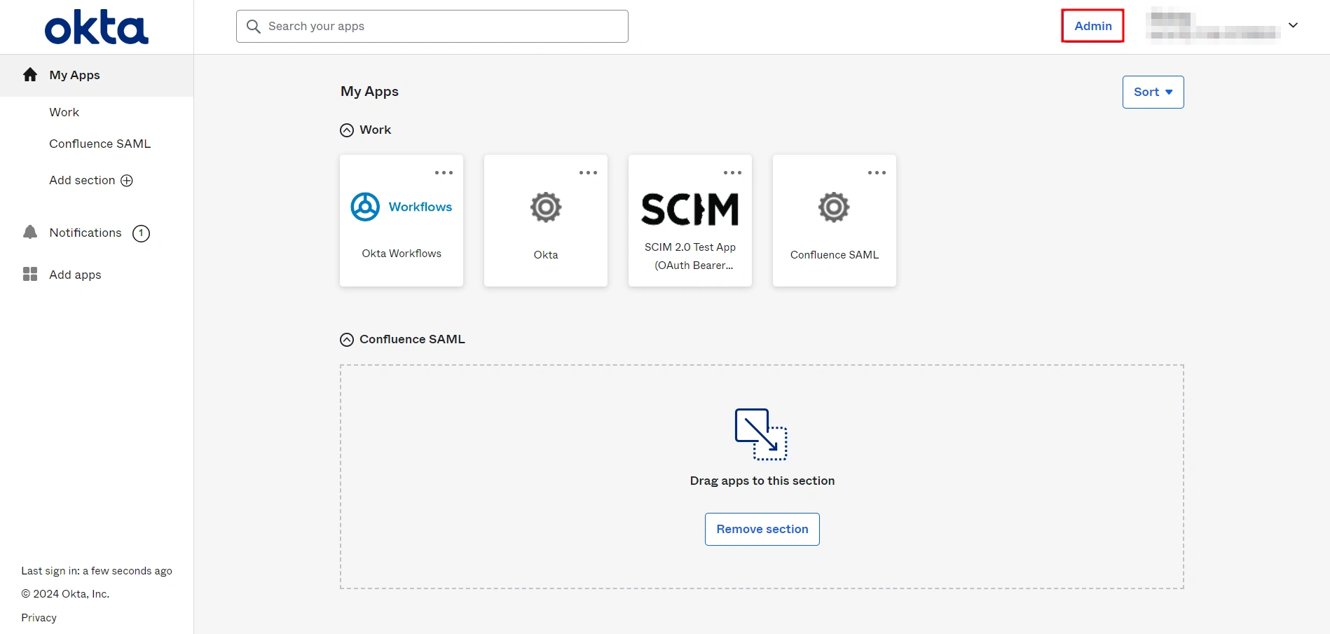
Task: Click the My Apps page heading
Action: click(x=369, y=92)
